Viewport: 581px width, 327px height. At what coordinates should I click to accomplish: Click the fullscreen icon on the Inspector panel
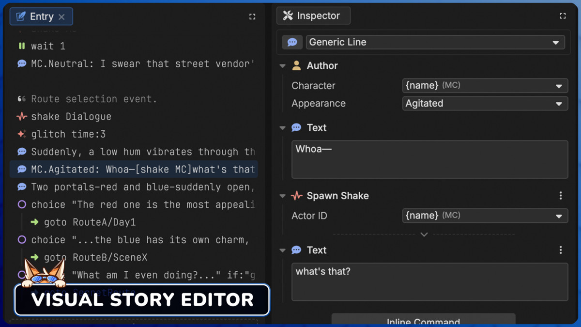tap(563, 15)
